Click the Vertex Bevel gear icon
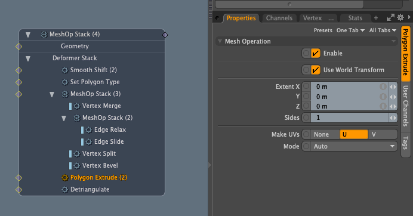The width and height of the screenshot is (413, 216). (76, 166)
